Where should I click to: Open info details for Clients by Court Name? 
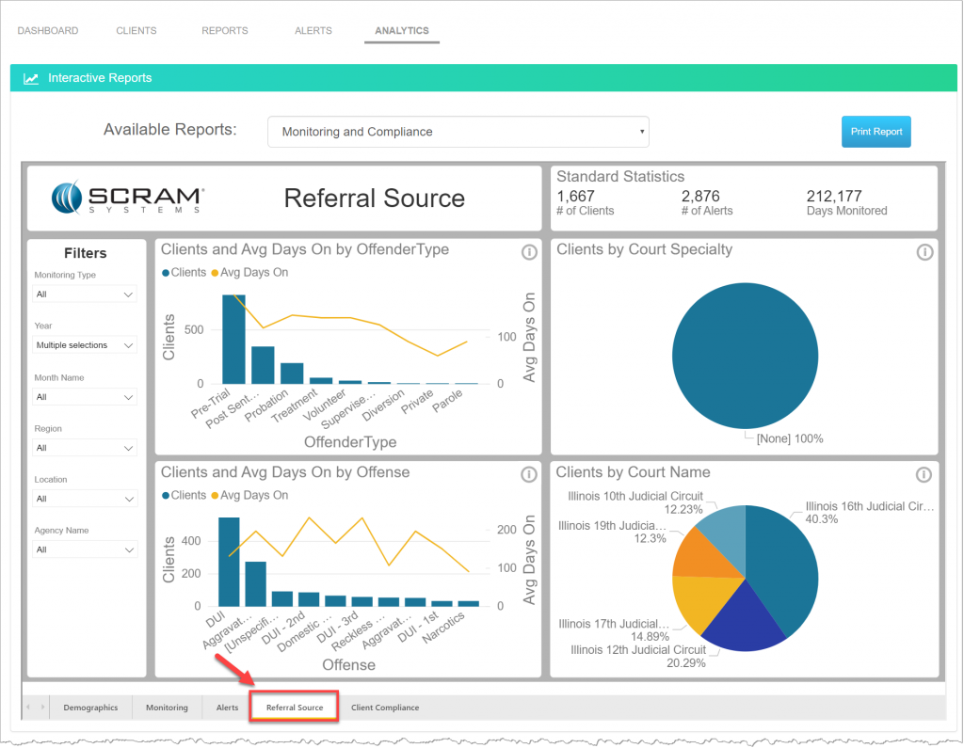coord(924,474)
